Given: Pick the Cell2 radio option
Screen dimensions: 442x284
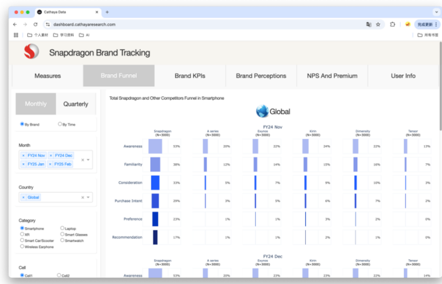Looking at the screenshot, I should [59, 275].
